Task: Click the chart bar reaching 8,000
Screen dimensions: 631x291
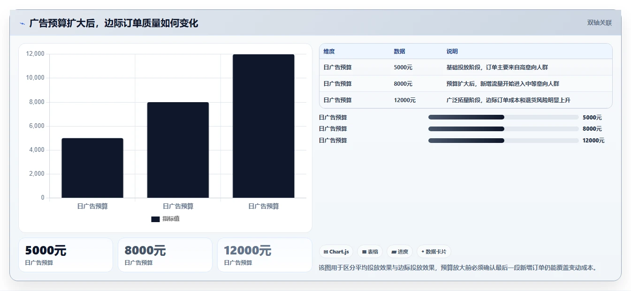Action: point(178,150)
